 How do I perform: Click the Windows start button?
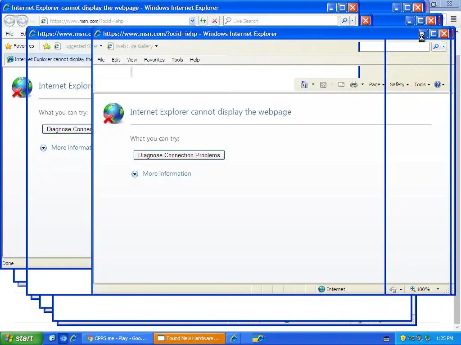tap(21, 339)
